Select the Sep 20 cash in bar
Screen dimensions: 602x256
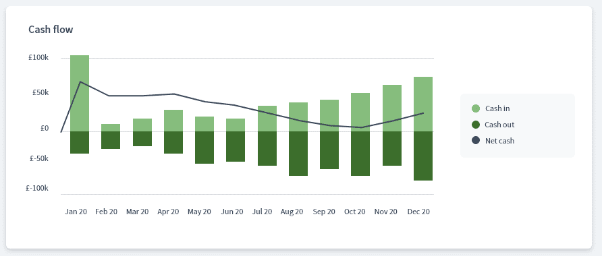click(x=329, y=116)
